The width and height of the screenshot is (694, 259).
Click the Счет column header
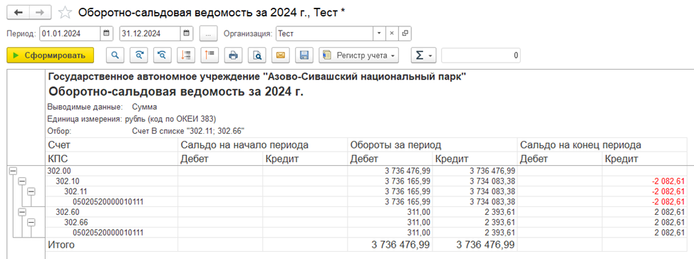pos(112,145)
